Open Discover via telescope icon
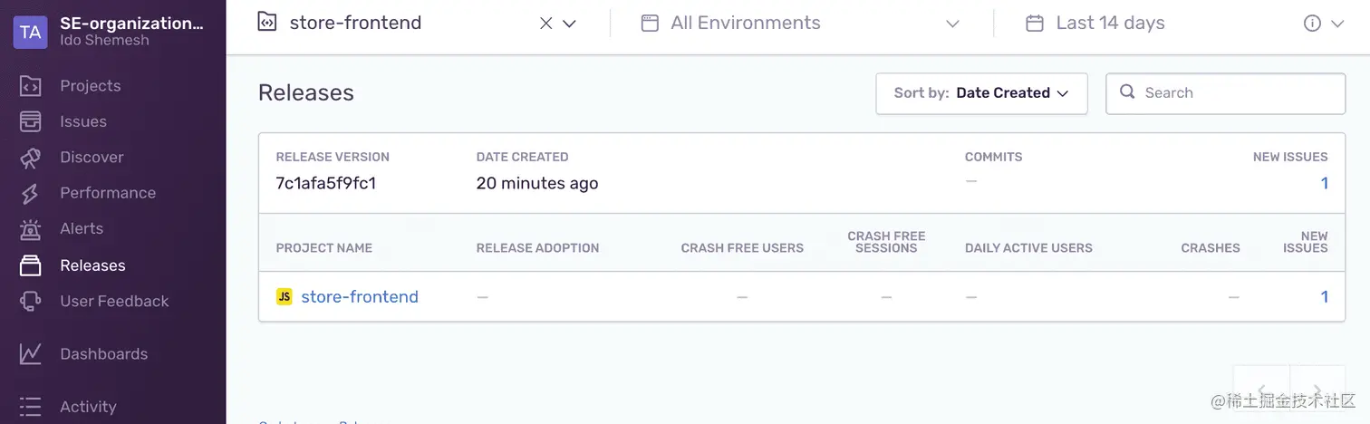The image size is (1370, 424). 30,158
